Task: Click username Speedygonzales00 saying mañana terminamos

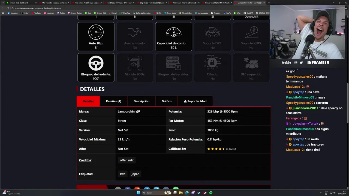Action: coord(300,76)
